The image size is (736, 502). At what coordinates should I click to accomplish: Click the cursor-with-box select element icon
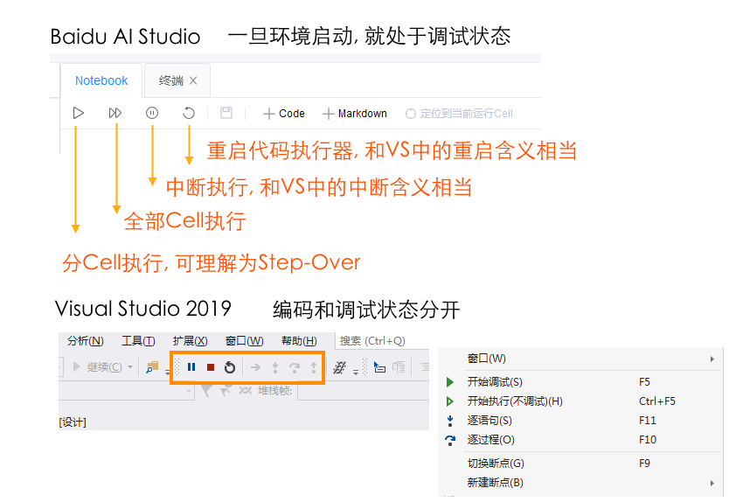pyautogui.click(x=379, y=366)
